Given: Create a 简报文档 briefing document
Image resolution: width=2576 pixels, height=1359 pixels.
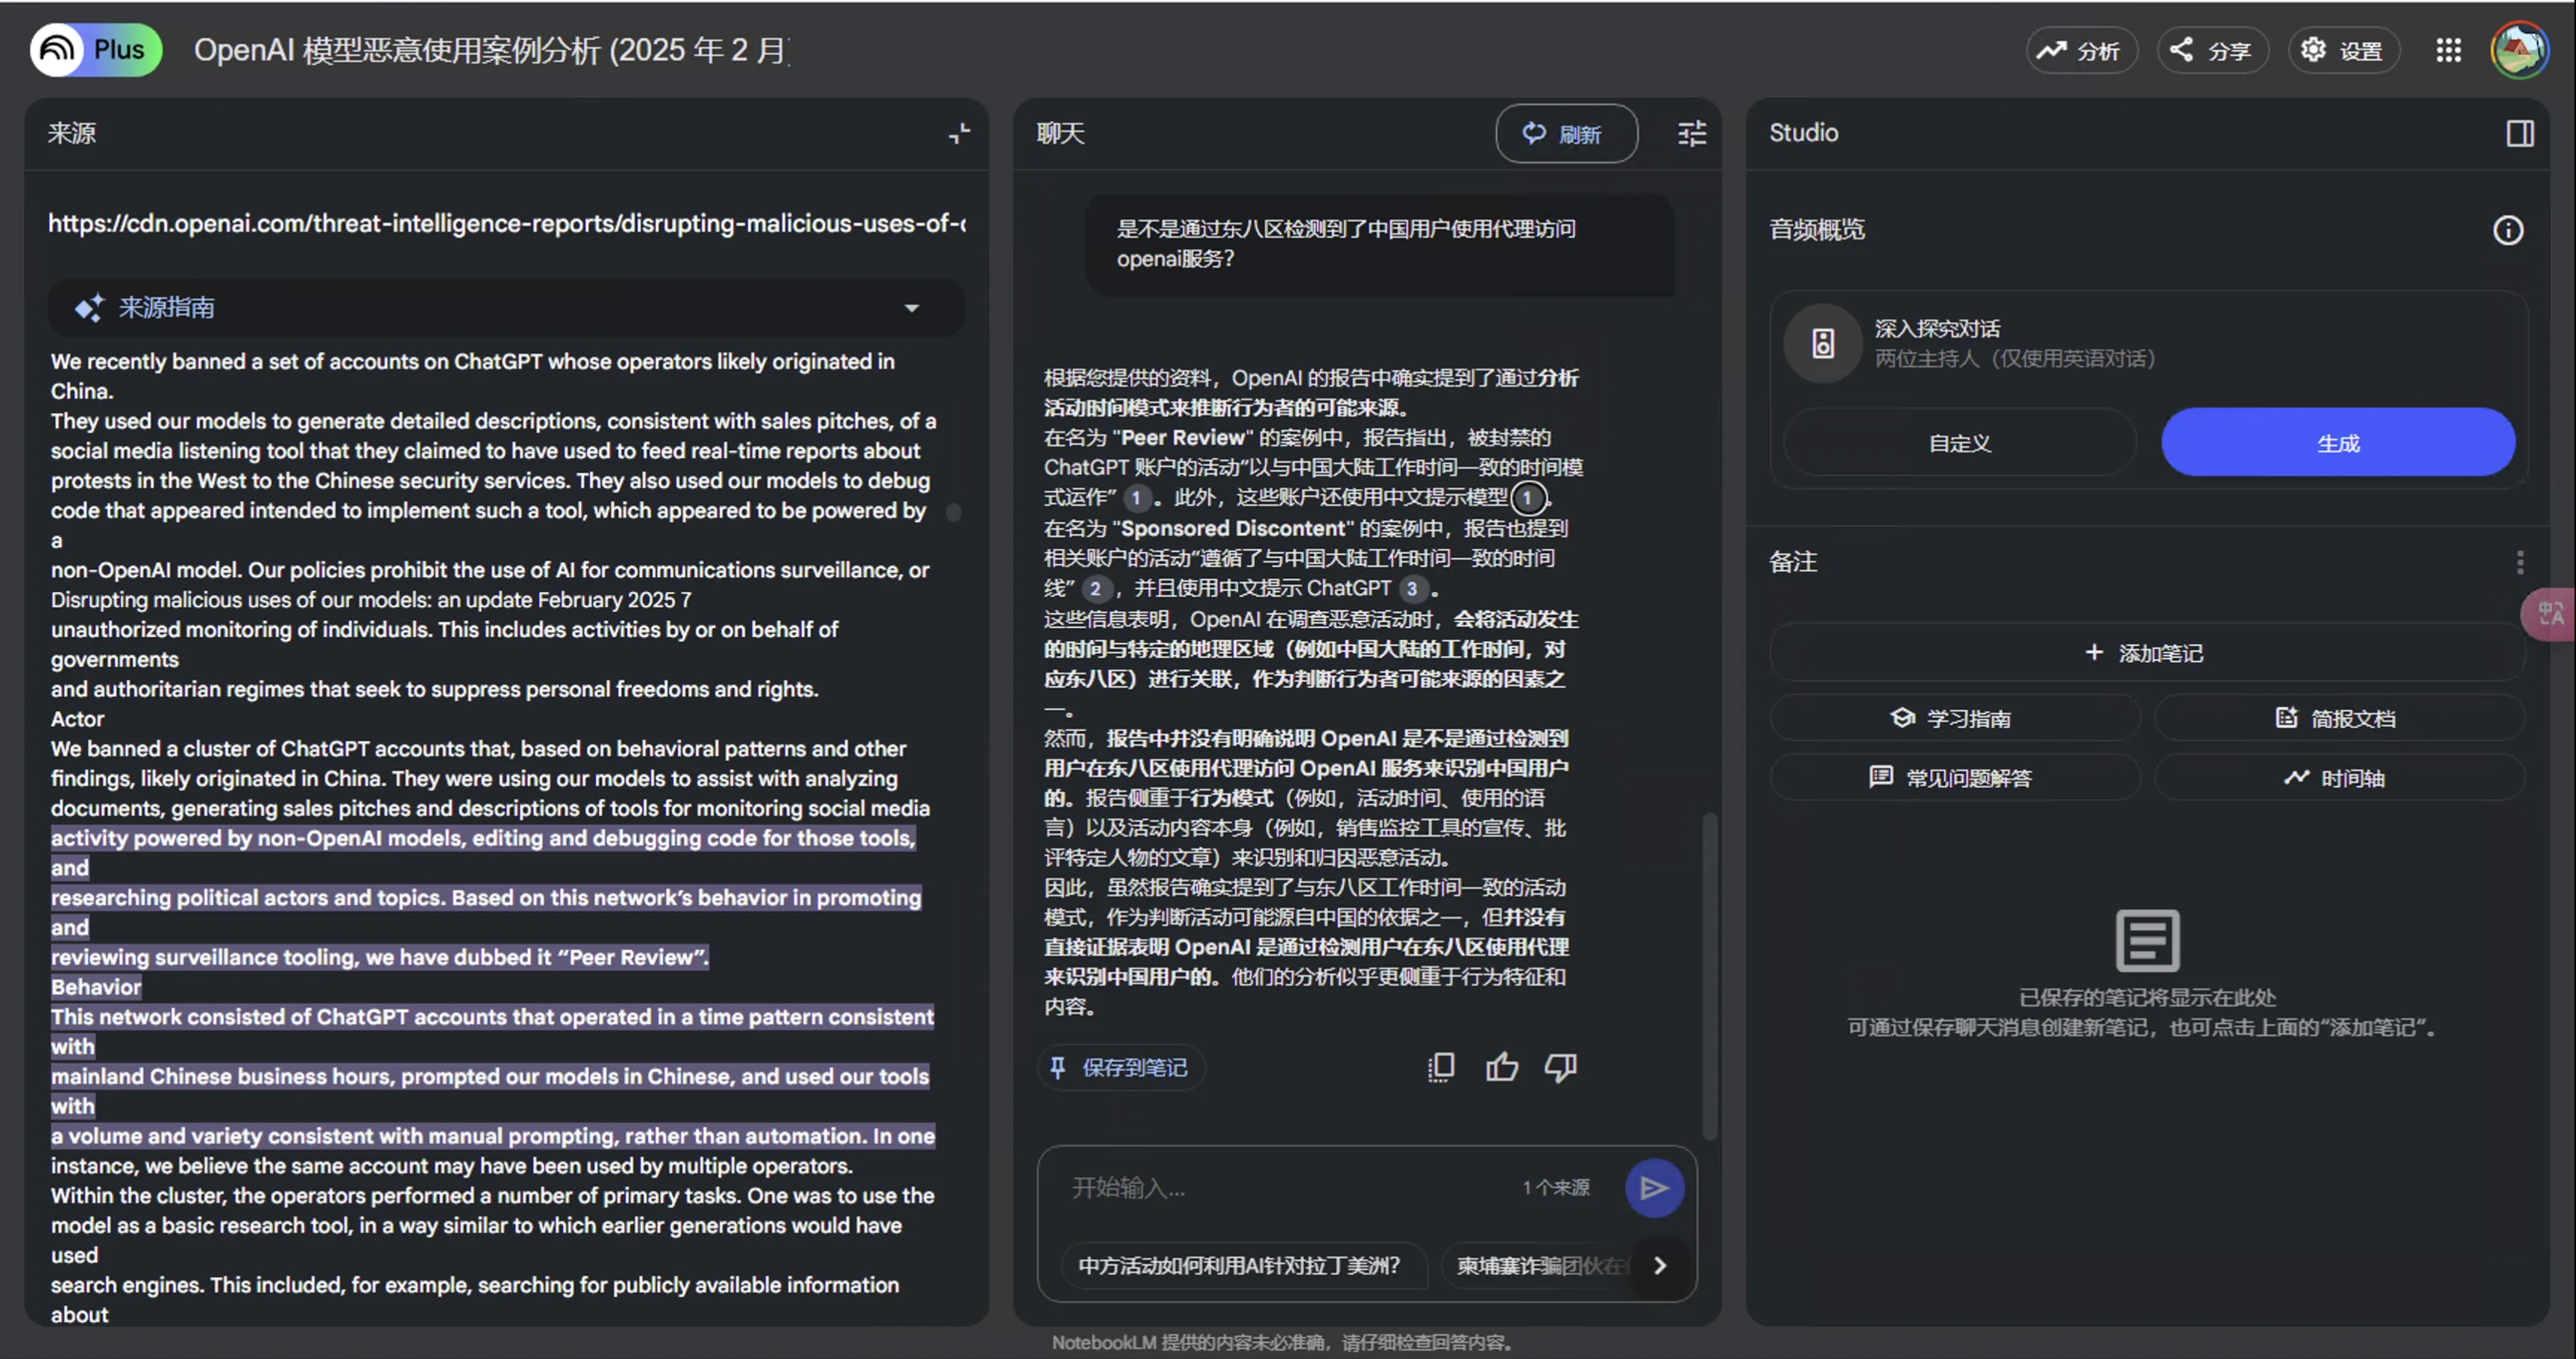Looking at the screenshot, I should 2339,718.
